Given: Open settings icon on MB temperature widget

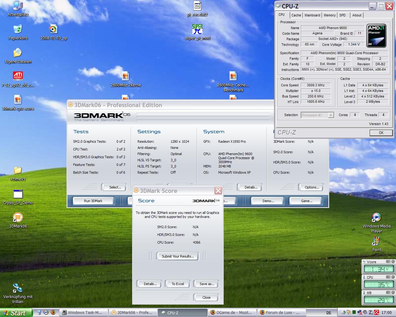Looking at the screenshot, I should 388,293.
